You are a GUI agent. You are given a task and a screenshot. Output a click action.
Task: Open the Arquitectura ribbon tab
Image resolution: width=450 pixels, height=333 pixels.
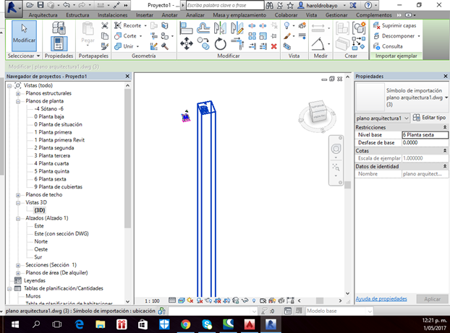pyautogui.click(x=43, y=15)
